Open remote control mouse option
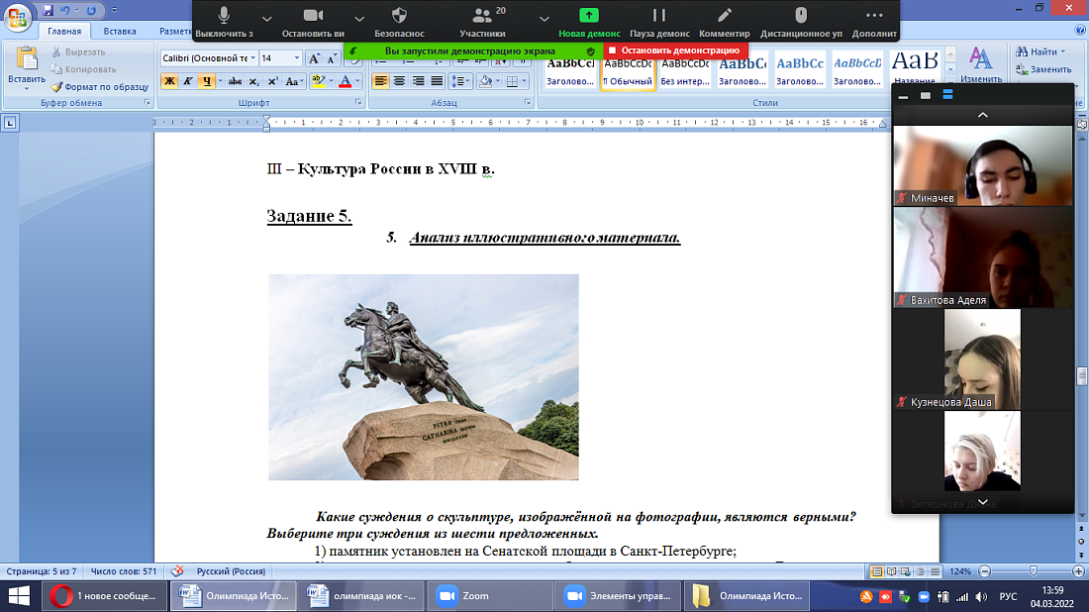Screen dimensions: 1089x612 coord(800,20)
